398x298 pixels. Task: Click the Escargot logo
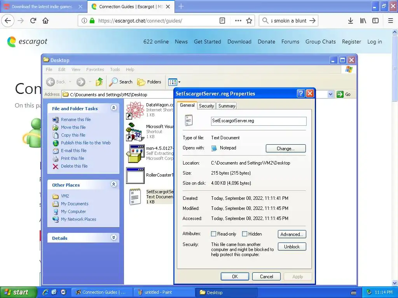tap(27, 42)
